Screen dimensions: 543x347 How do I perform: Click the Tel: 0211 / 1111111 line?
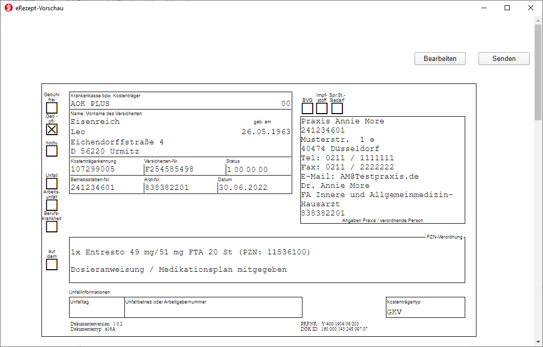tap(347, 158)
